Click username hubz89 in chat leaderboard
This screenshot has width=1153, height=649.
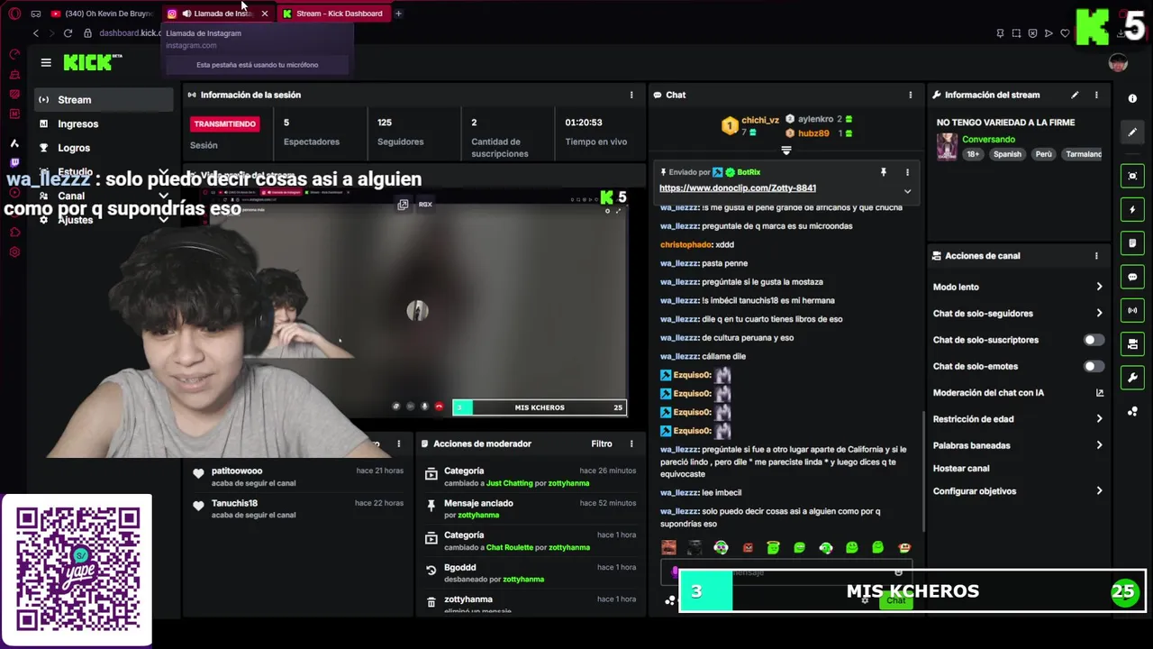[813, 133]
